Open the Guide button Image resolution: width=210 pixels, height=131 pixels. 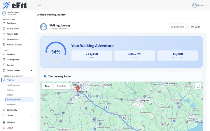tap(195, 27)
